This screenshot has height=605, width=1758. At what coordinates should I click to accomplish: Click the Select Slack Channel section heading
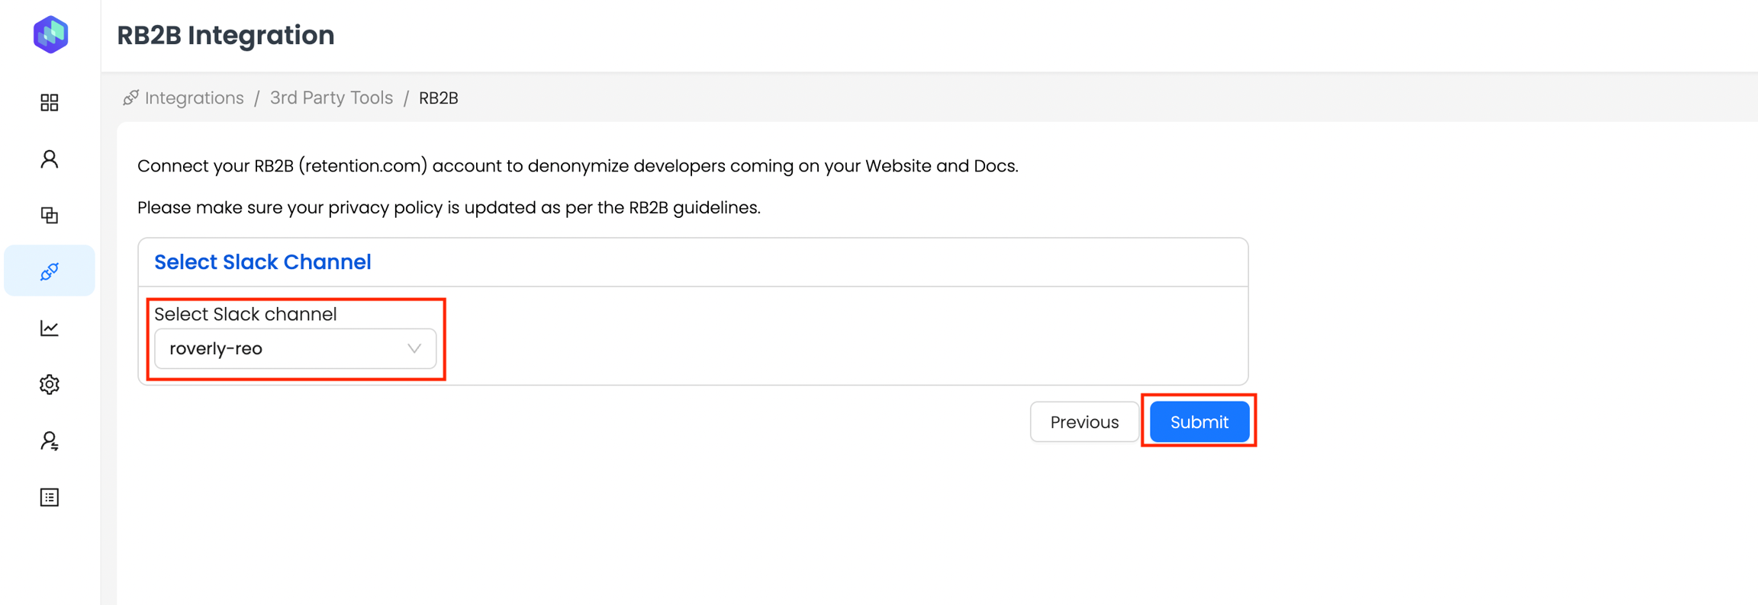pyautogui.click(x=262, y=262)
